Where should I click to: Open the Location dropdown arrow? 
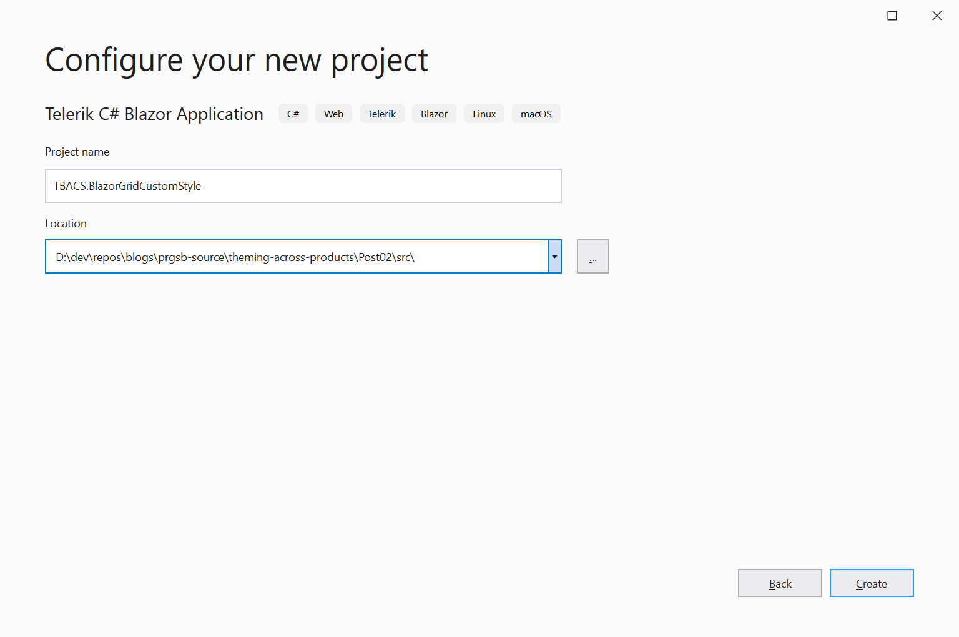click(554, 257)
